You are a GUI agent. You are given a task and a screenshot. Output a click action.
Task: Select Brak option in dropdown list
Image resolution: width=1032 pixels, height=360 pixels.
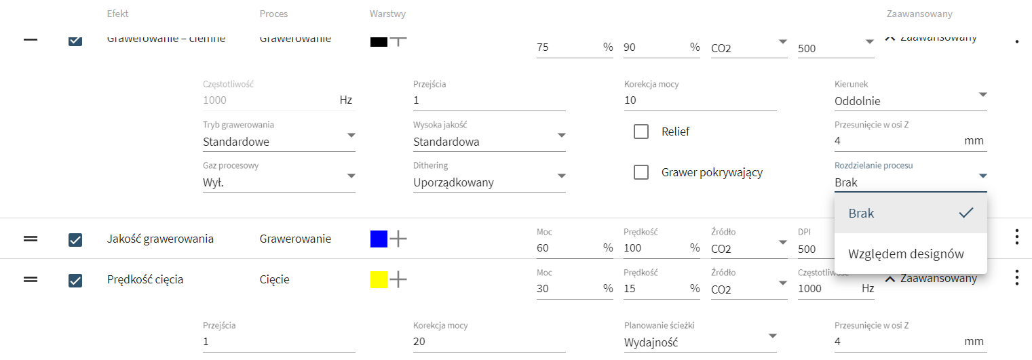click(x=911, y=213)
